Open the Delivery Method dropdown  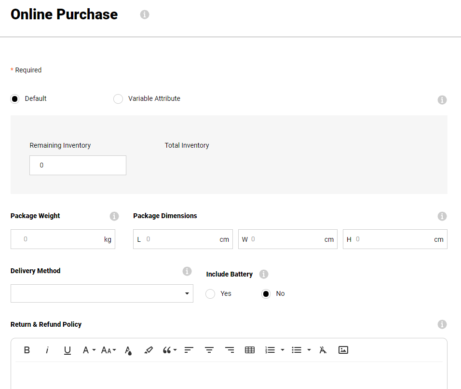coord(102,293)
